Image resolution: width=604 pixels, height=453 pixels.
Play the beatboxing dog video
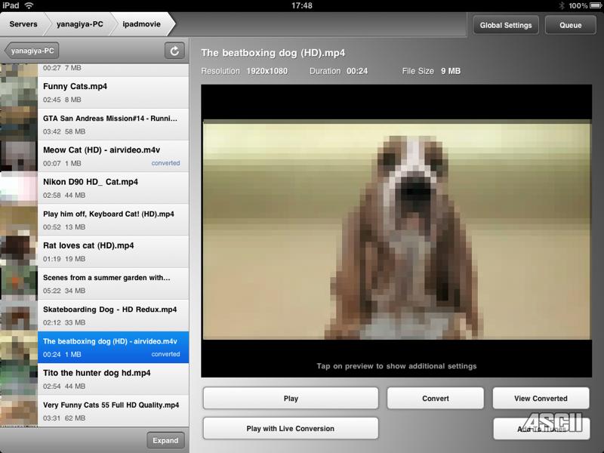click(x=291, y=399)
